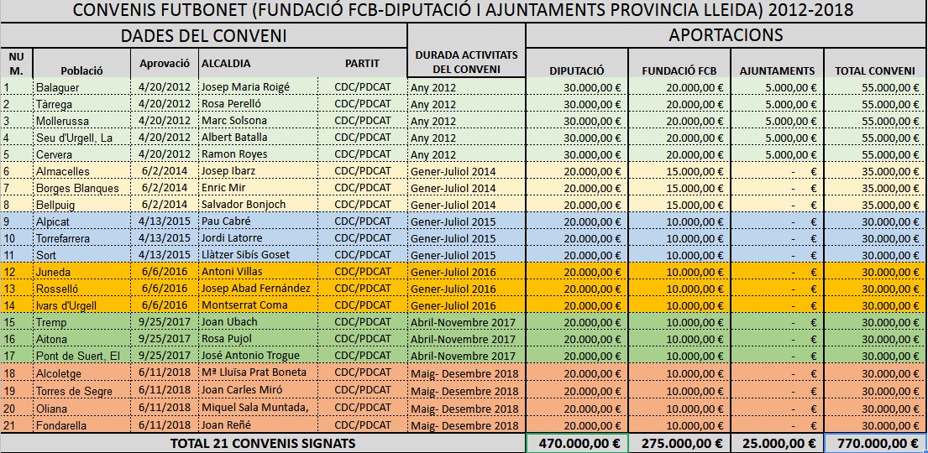Image resolution: width=928 pixels, height=453 pixels.
Task: Select the mayor cell Rosa Perelló
Action: tap(259, 104)
